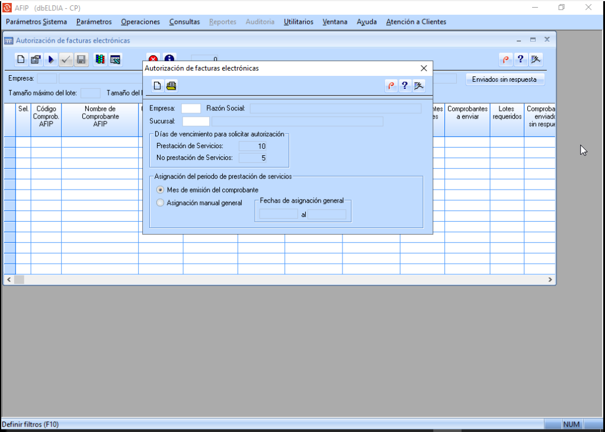Click the blue play arrow in main toolbar
Image resolution: width=605 pixels, height=432 pixels.
click(51, 60)
